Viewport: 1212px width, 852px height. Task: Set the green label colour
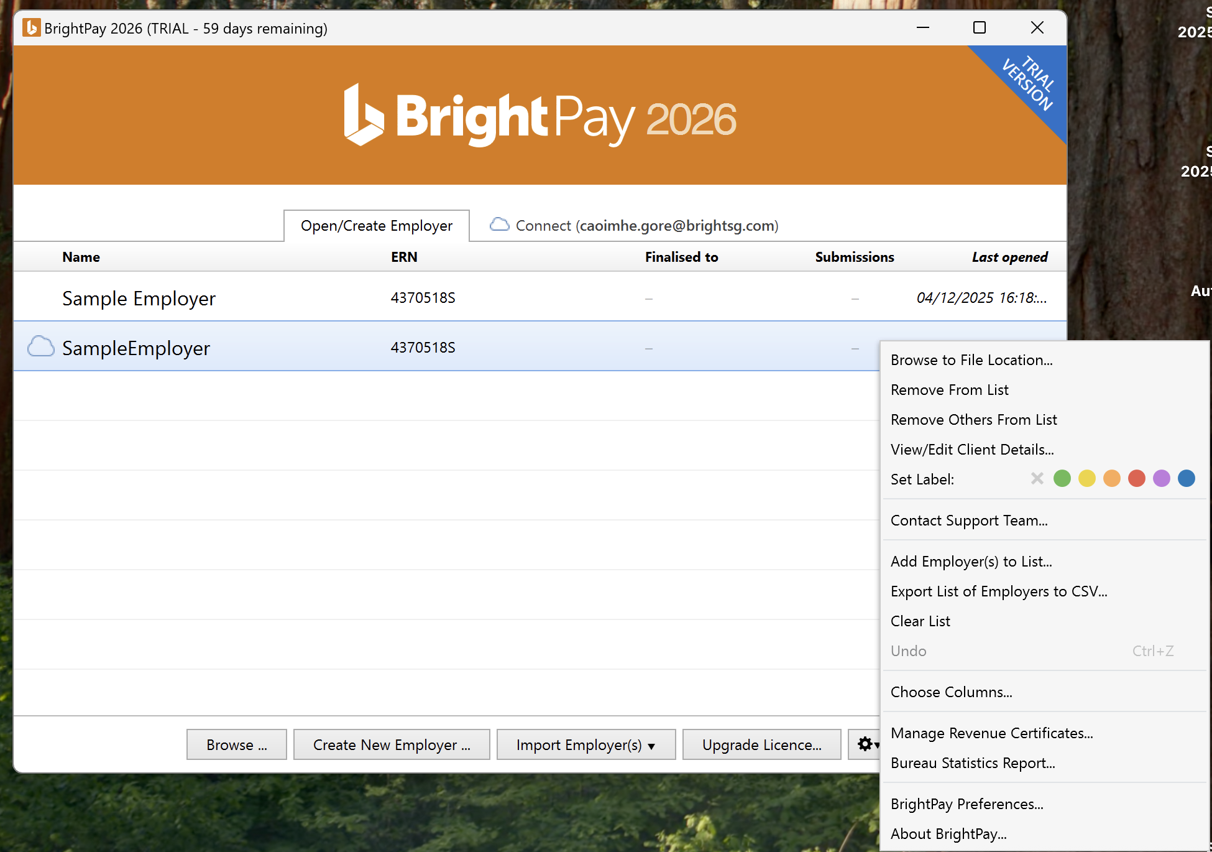pos(1062,478)
